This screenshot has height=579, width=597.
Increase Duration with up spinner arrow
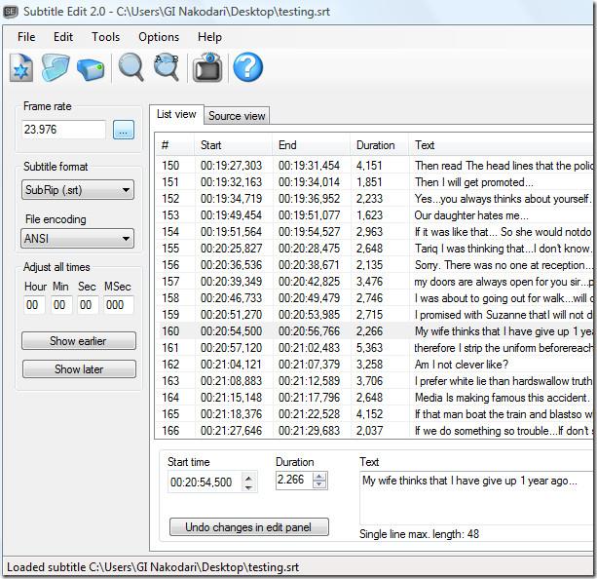[319, 476]
